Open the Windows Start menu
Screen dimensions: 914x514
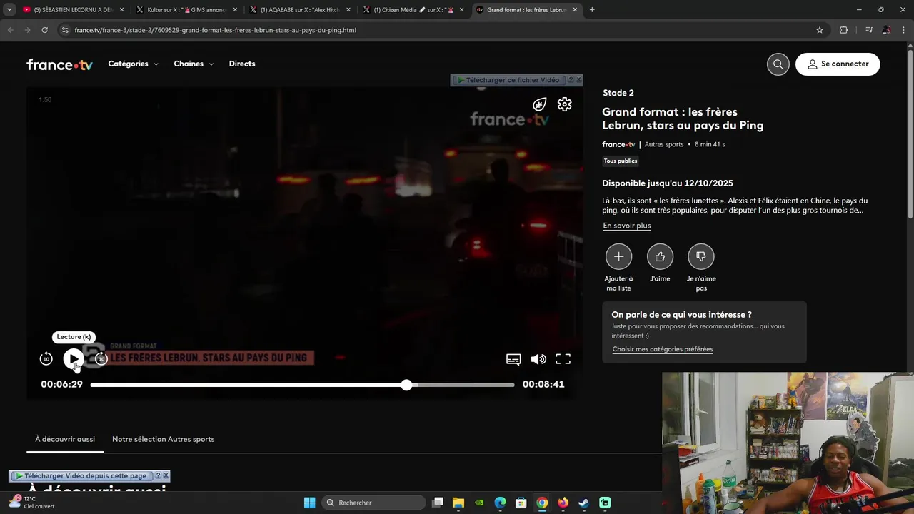[x=309, y=503]
